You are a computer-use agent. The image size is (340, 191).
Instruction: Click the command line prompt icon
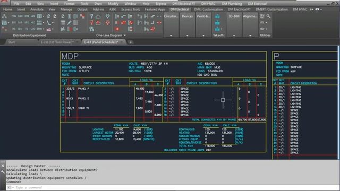tap(9, 187)
